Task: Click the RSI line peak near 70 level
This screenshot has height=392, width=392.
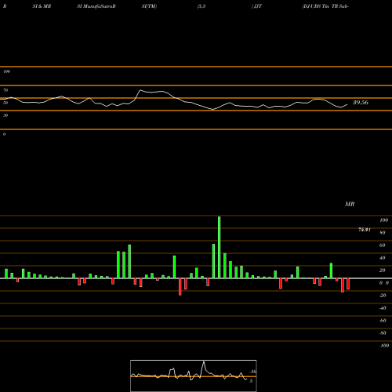Action: [140, 90]
